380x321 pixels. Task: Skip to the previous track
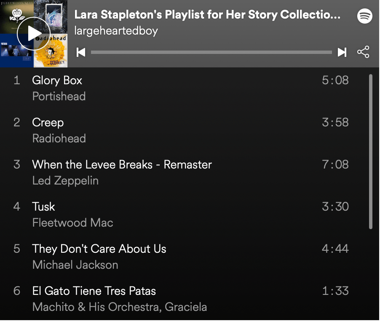click(81, 52)
